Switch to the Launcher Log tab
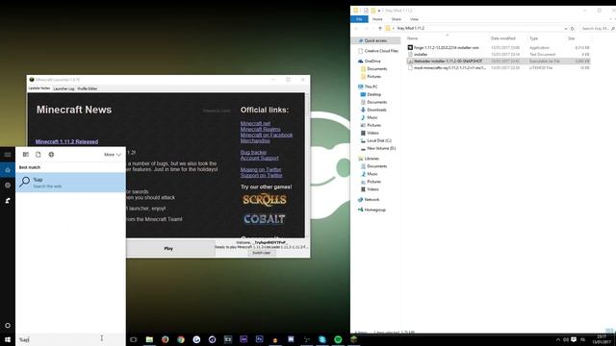 pyautogui.click(x=64, y=88)
